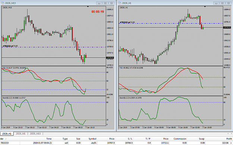
Task: Click the chart shift triangle on the M15 chart
Action: 88,7
